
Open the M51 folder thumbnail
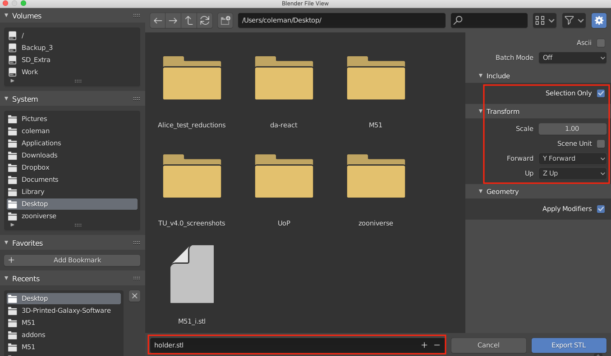[x=376, y=77]
